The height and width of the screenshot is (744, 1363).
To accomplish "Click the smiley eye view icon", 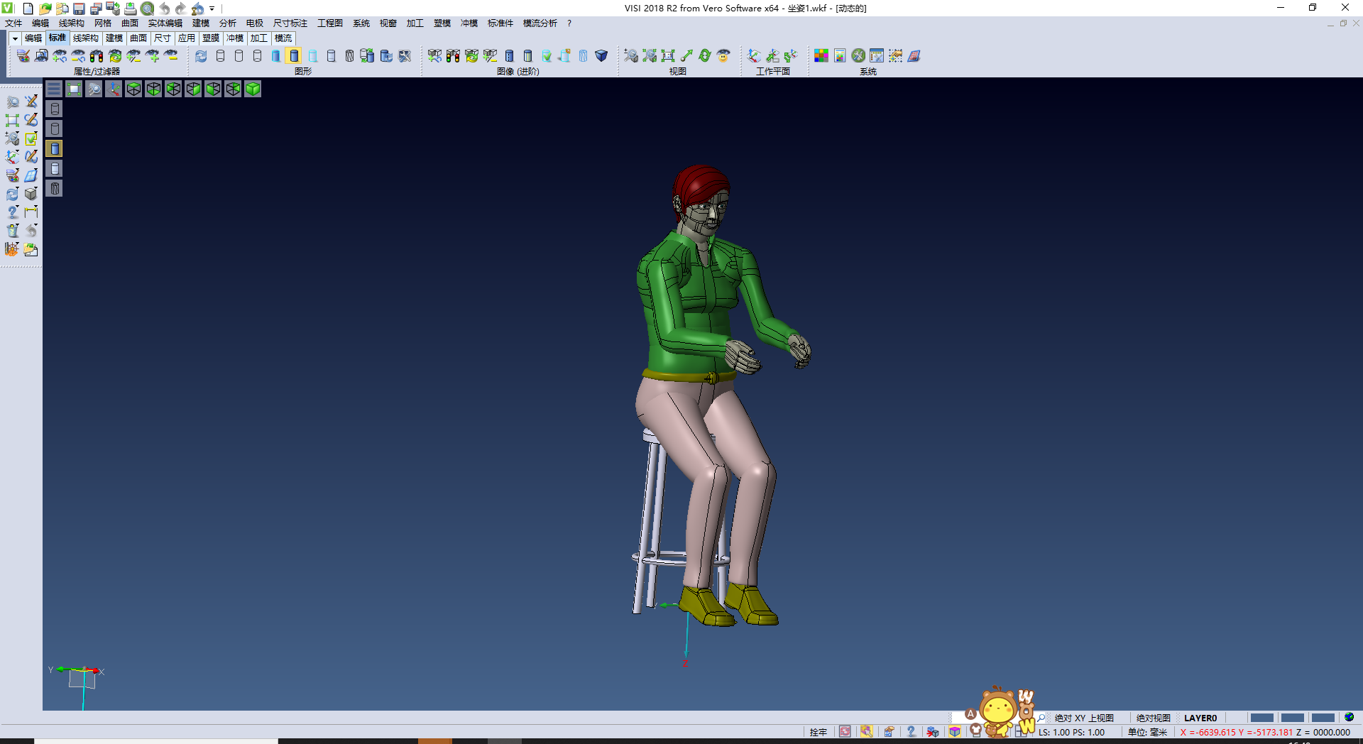I will (723, 56).
